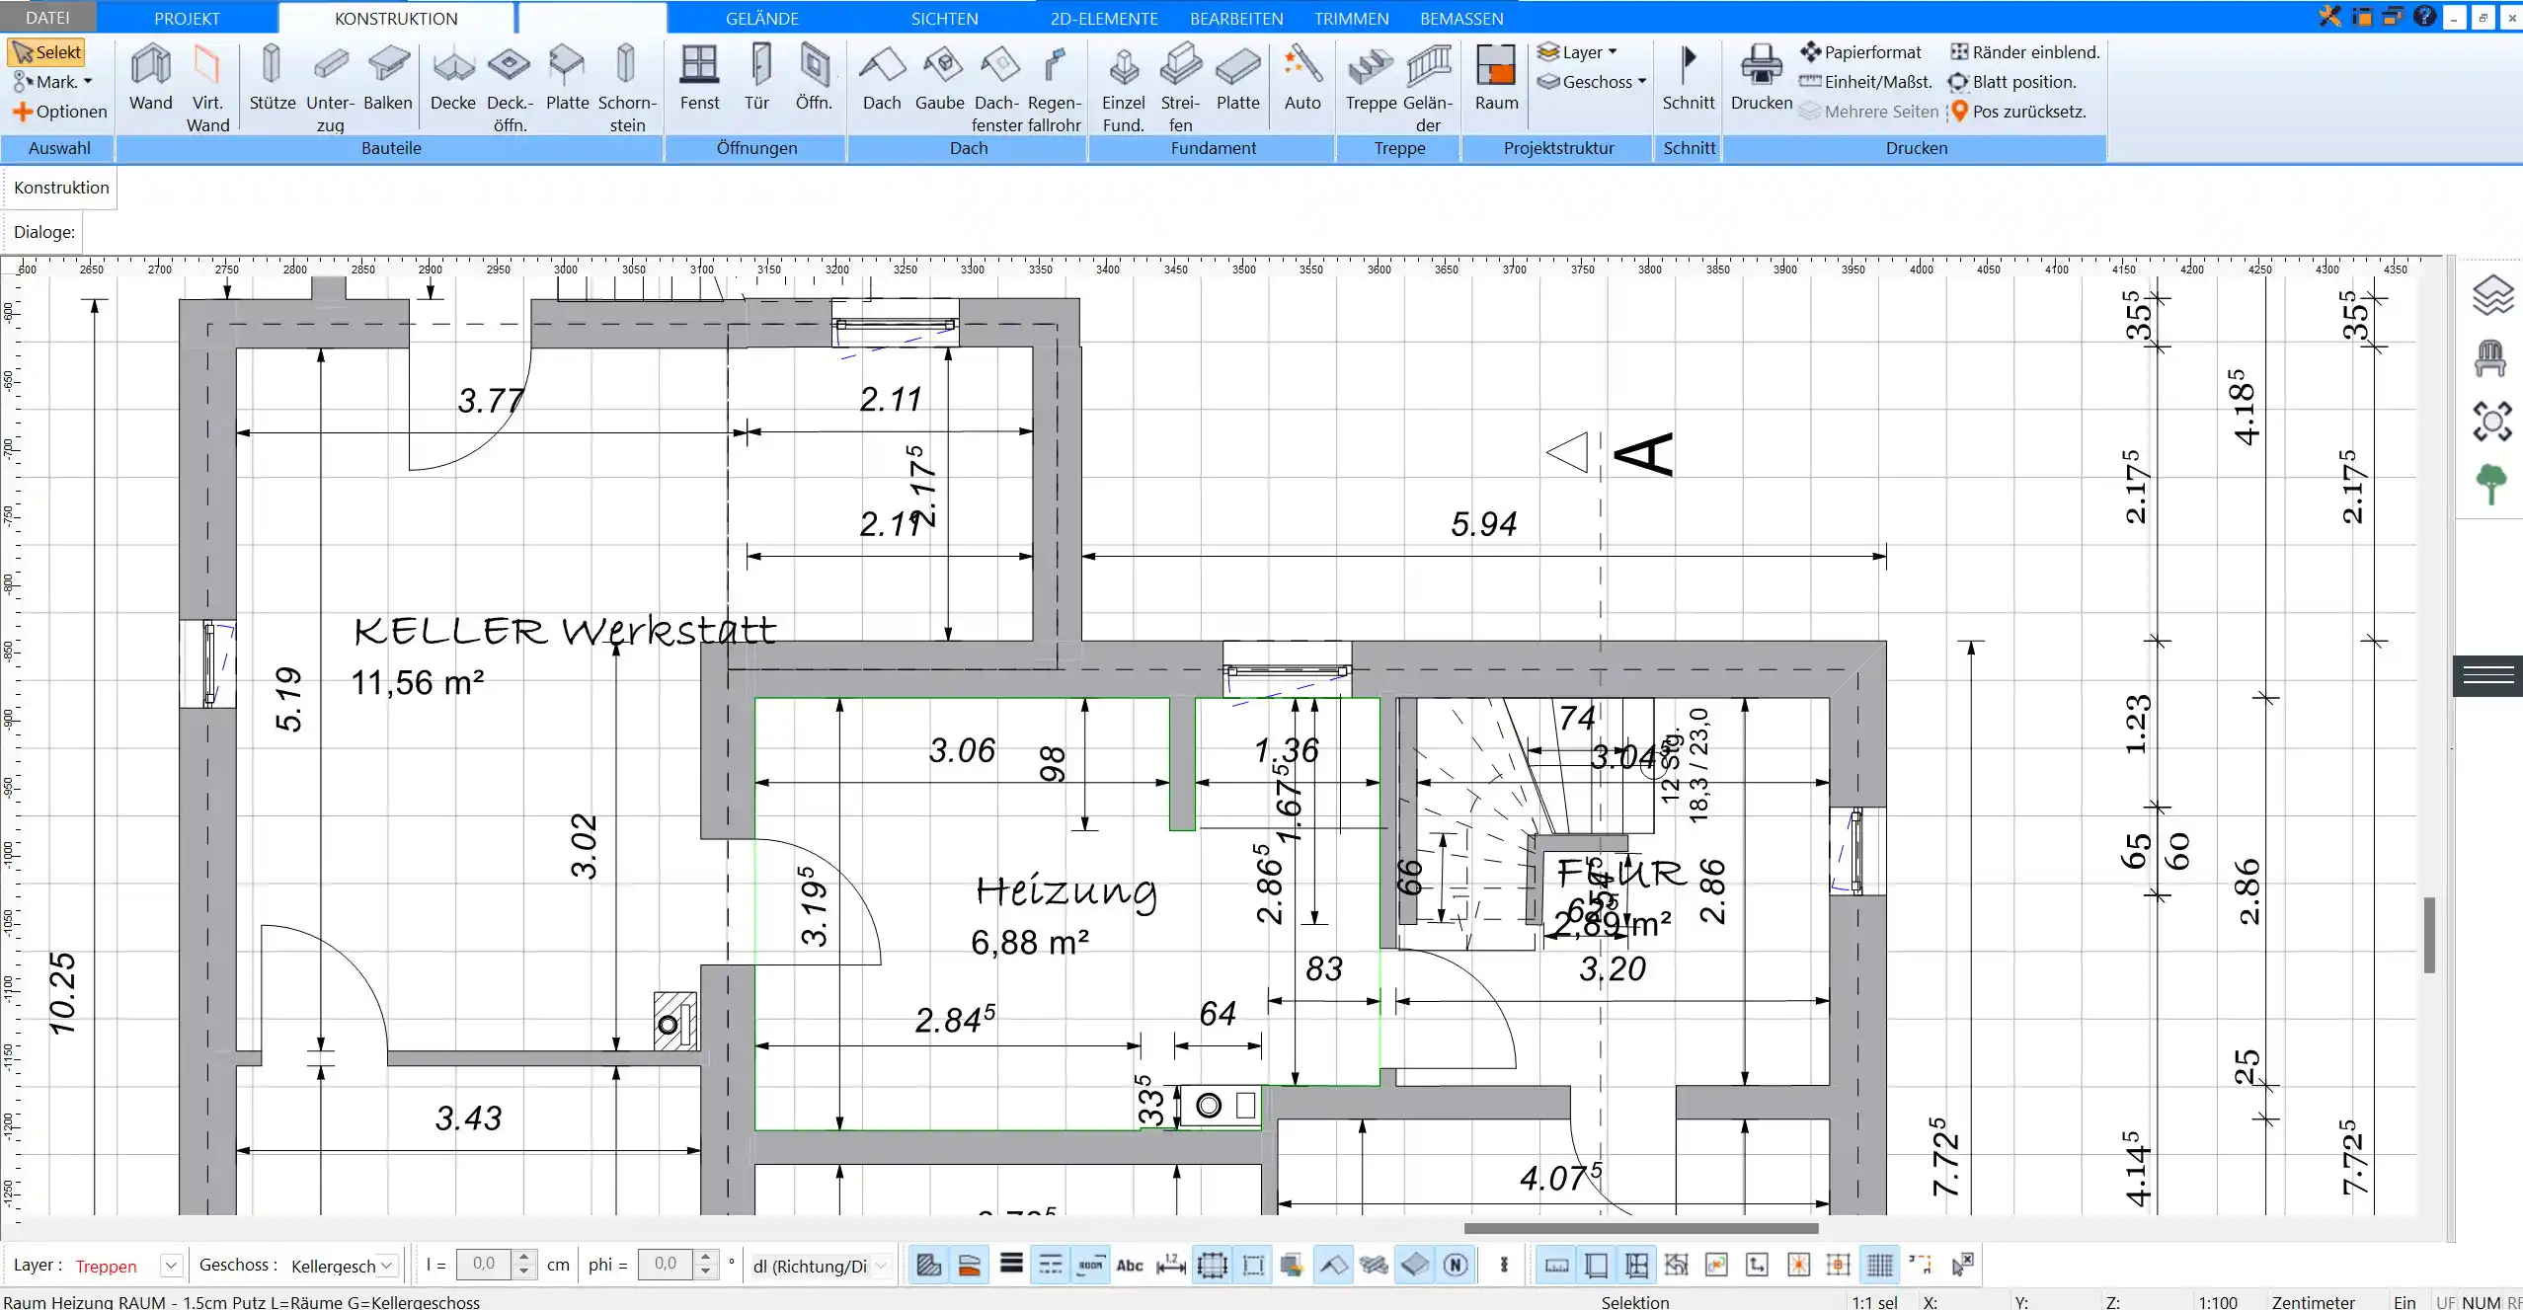The image size is (2523, 1310).
Task: Select the Schnitt section tool
Action: 1689,77
